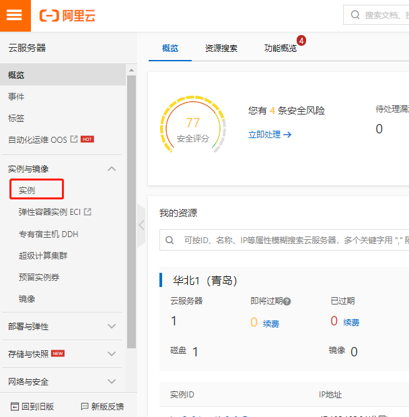Click the 云服务器 count 1
Screen dimensions: 409x417
(x=174, y=321)
